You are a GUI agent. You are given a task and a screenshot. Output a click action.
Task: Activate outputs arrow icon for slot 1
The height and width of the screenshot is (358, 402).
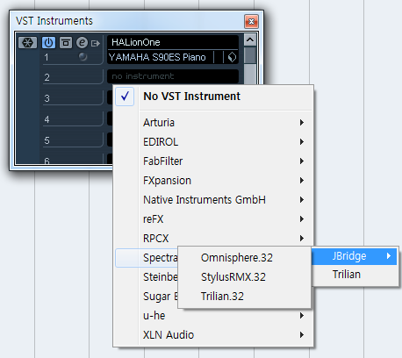coord(96,44)
